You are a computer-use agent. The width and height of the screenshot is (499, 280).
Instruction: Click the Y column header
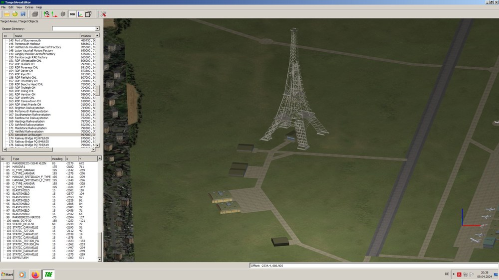tap(87, 158)
